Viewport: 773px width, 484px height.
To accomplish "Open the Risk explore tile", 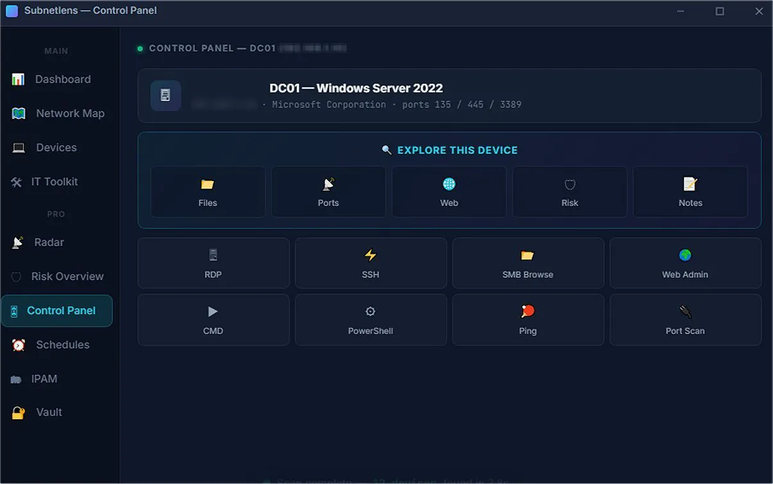I will tap(570, 192).
